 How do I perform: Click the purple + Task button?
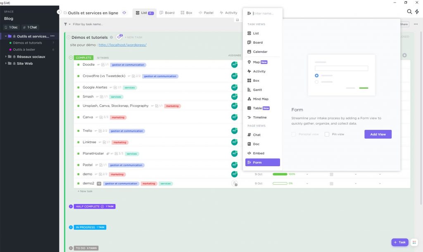(x=399, y=243)
